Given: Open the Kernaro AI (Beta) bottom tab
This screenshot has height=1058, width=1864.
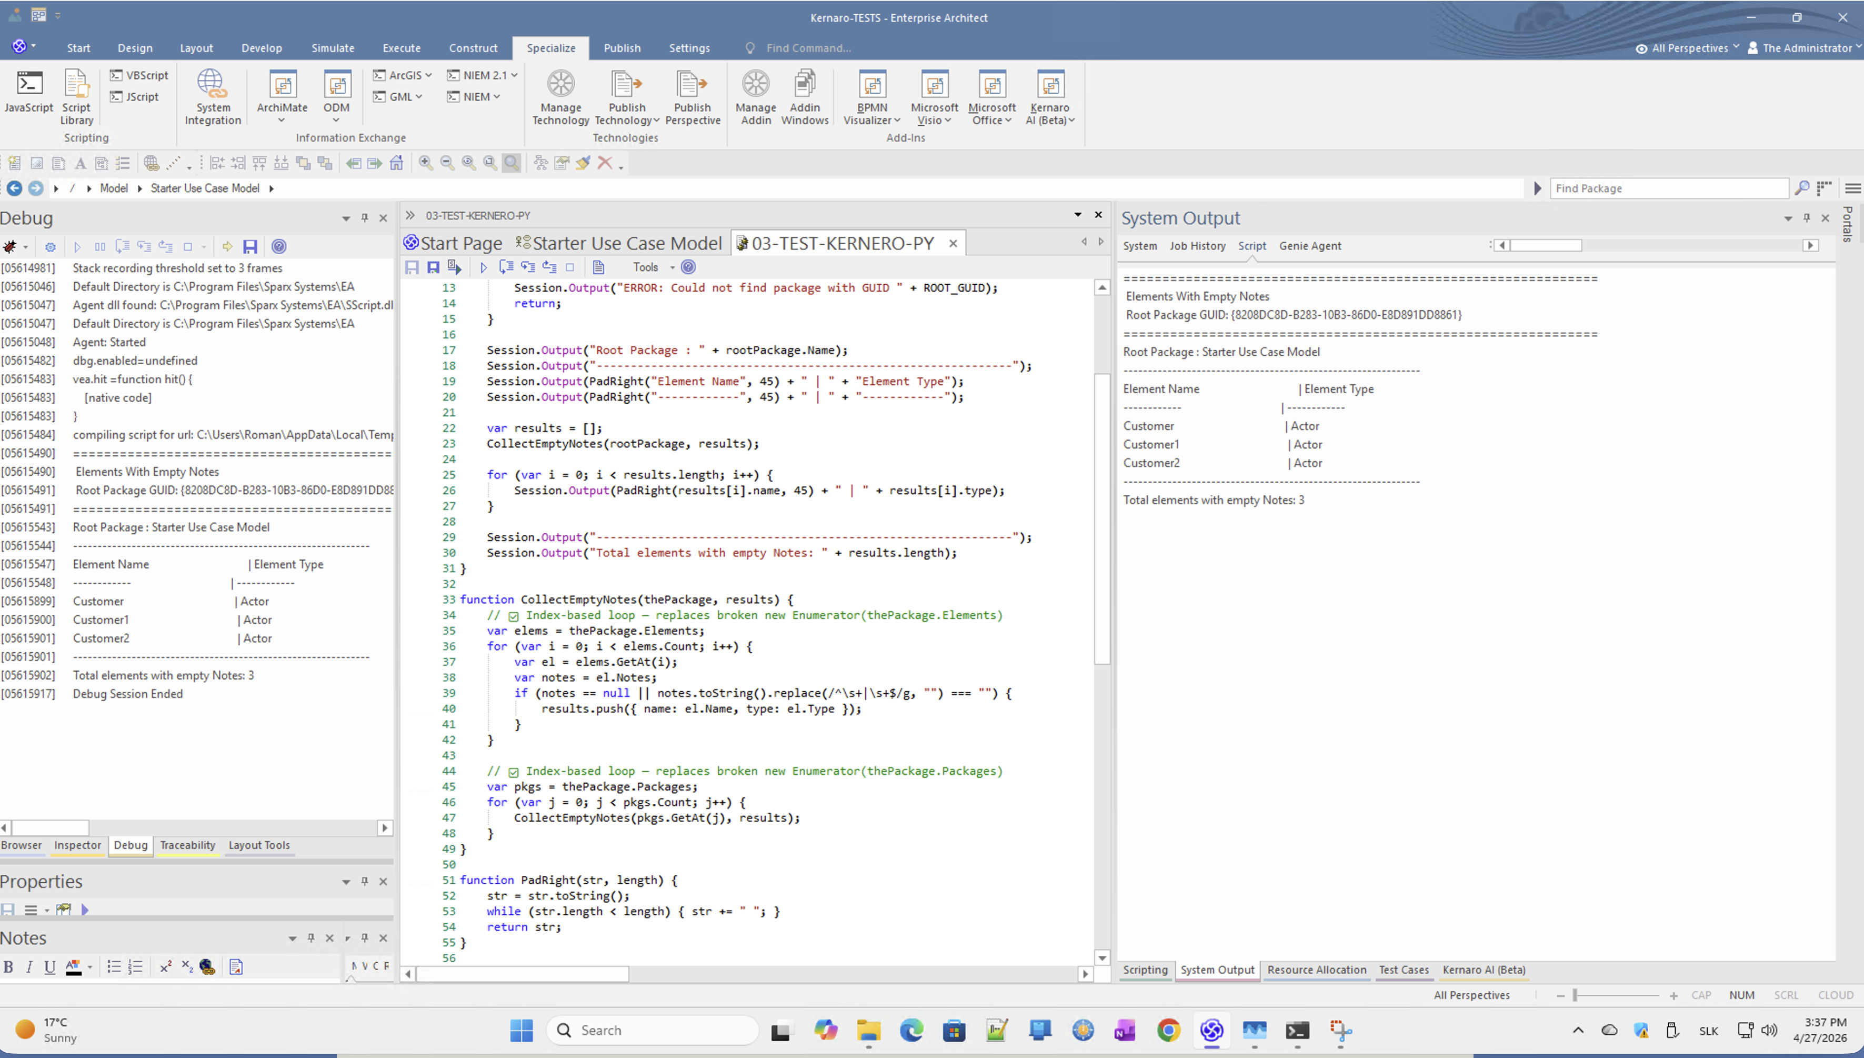Looking at the screenshot, I should coord(1484,970).
